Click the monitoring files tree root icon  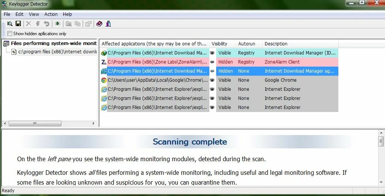[6, 44]
